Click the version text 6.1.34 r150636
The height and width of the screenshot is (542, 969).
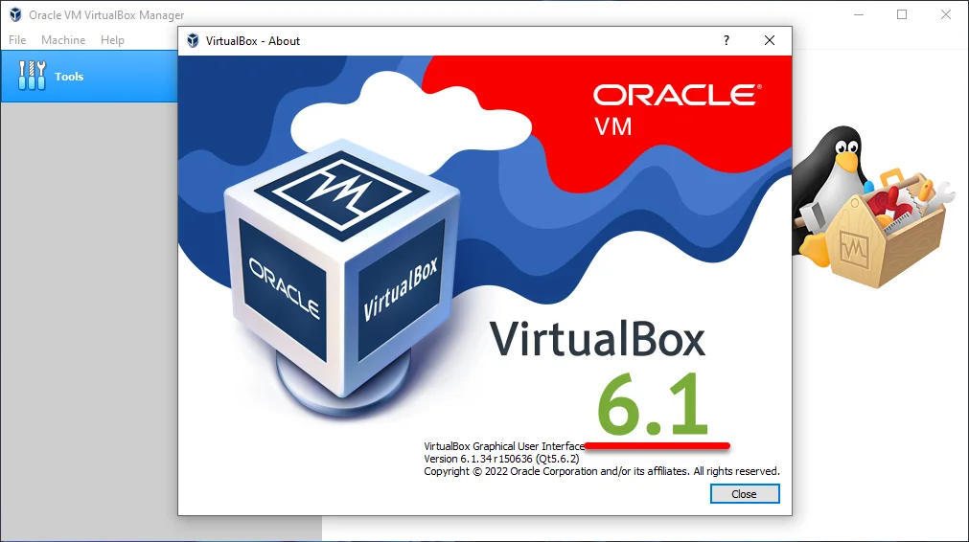pyautogui.click(x=477, y=459)
